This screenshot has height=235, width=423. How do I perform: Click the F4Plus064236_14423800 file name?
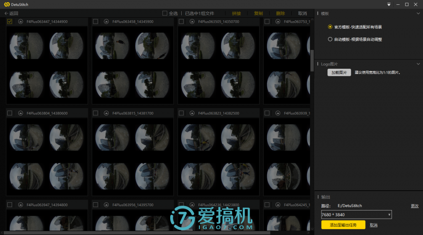[219, 205]
